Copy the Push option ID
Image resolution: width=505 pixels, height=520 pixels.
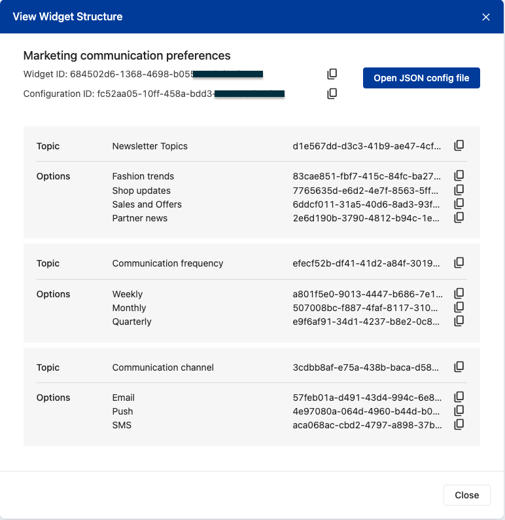459,411
